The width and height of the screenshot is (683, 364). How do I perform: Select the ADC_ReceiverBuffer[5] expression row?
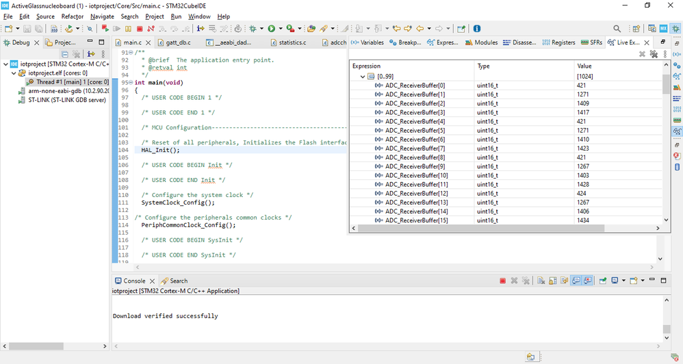coord(415,130)
